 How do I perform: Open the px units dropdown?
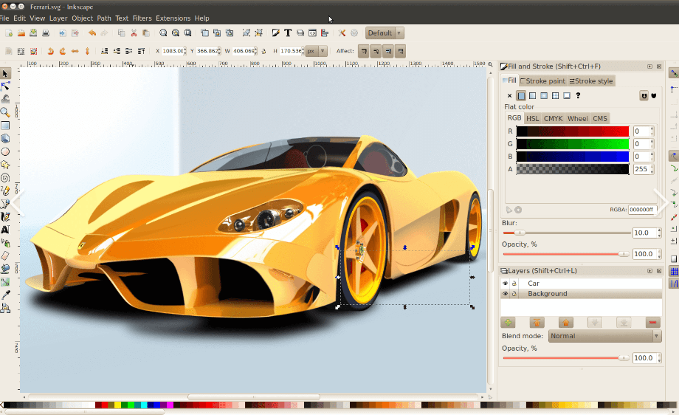(x=316, y=51)
